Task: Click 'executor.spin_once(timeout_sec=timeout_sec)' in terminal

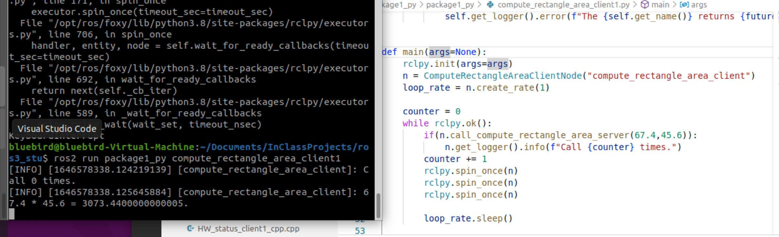Action: click(x=152, y=12)
